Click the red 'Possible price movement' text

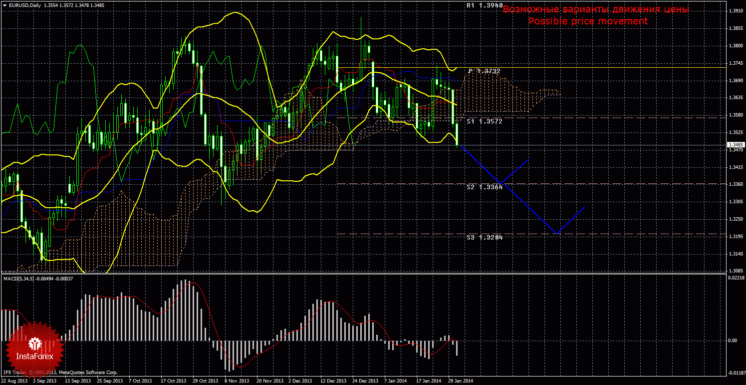(x=588, y=21)
